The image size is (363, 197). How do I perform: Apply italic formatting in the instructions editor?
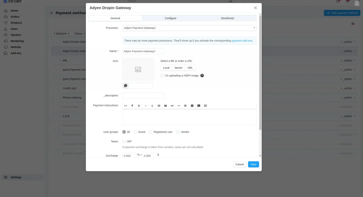pyautogui.click(x=146, y=105)
